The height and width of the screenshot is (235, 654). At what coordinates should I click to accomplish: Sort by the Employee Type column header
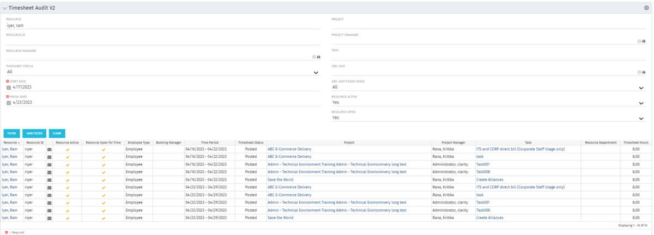pyautogui.click(x=138, y=142)
